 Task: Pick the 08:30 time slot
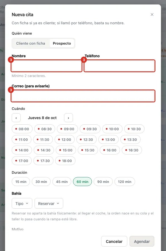tap(45, 129)
